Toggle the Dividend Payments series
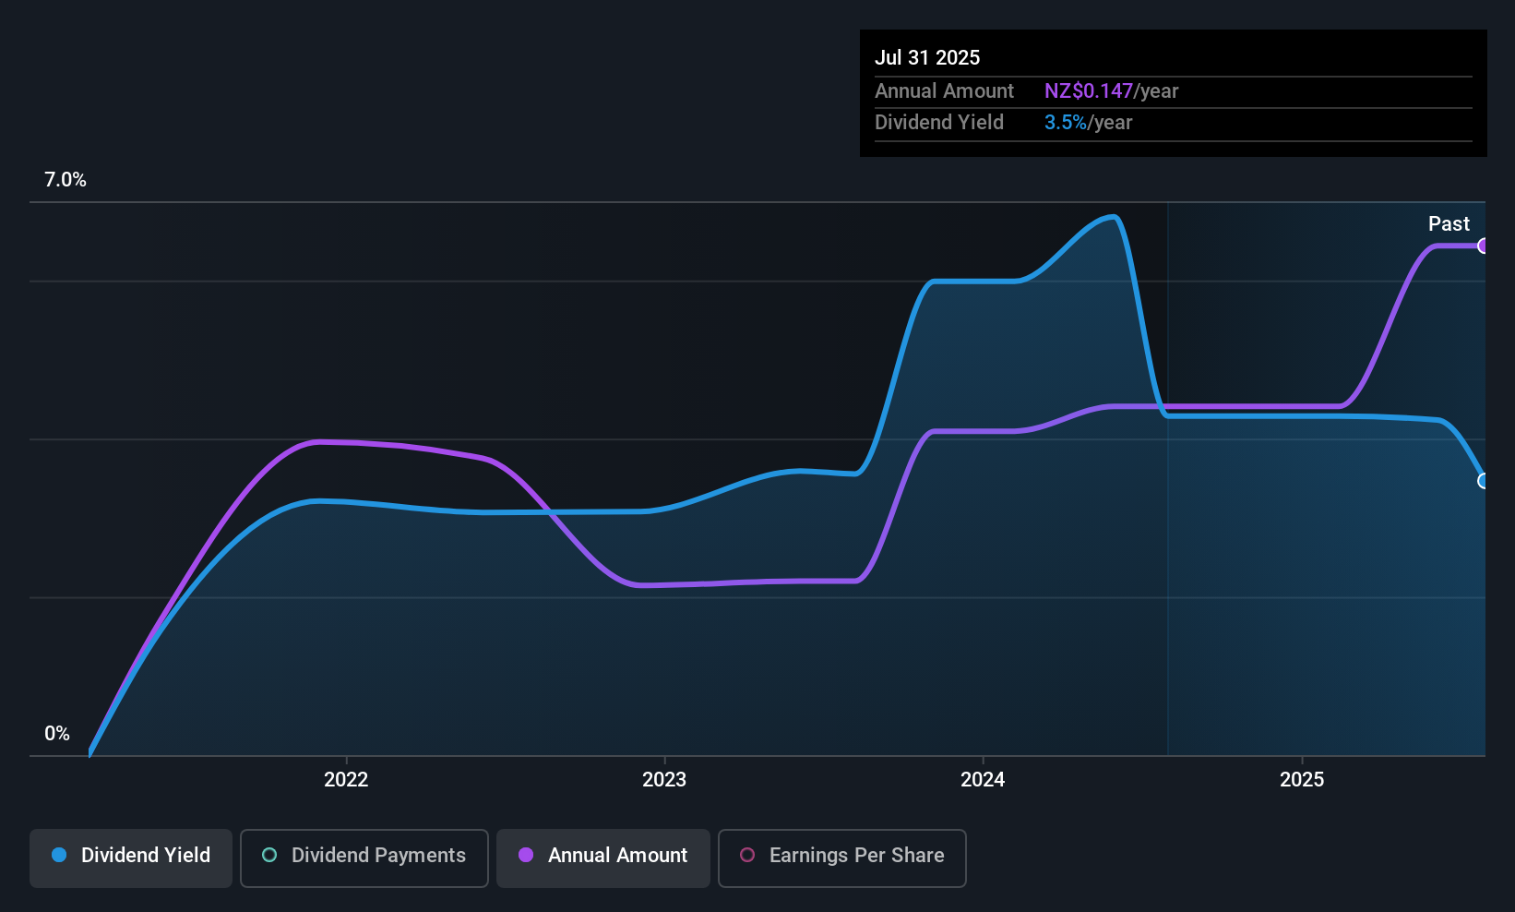Screen dimensions: 1515x912 click(364, 858)
